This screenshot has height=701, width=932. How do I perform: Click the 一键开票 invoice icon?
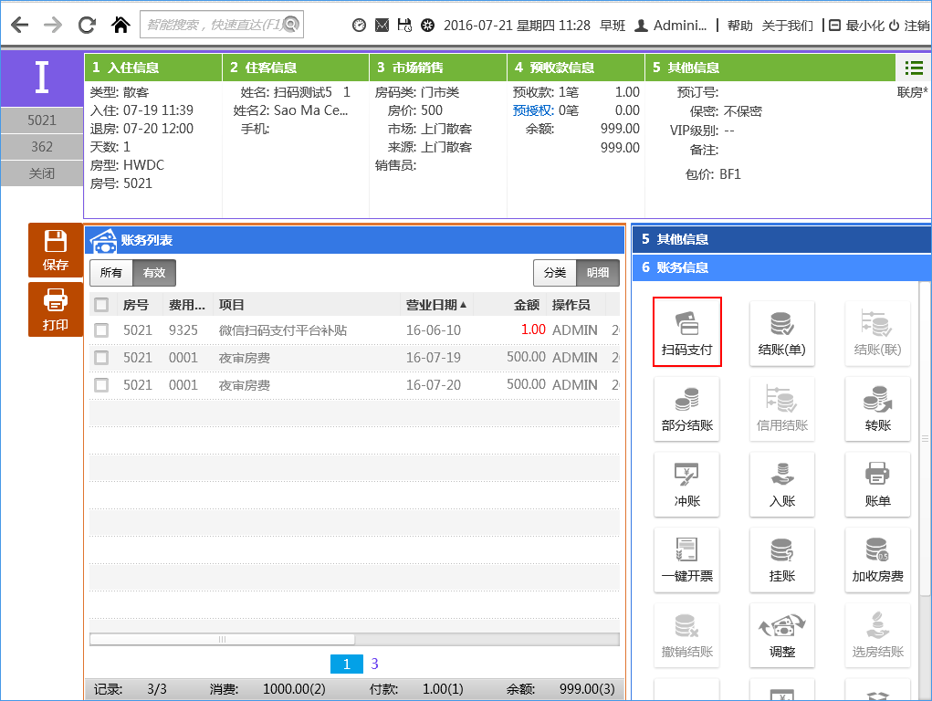[x=687, y=560]
